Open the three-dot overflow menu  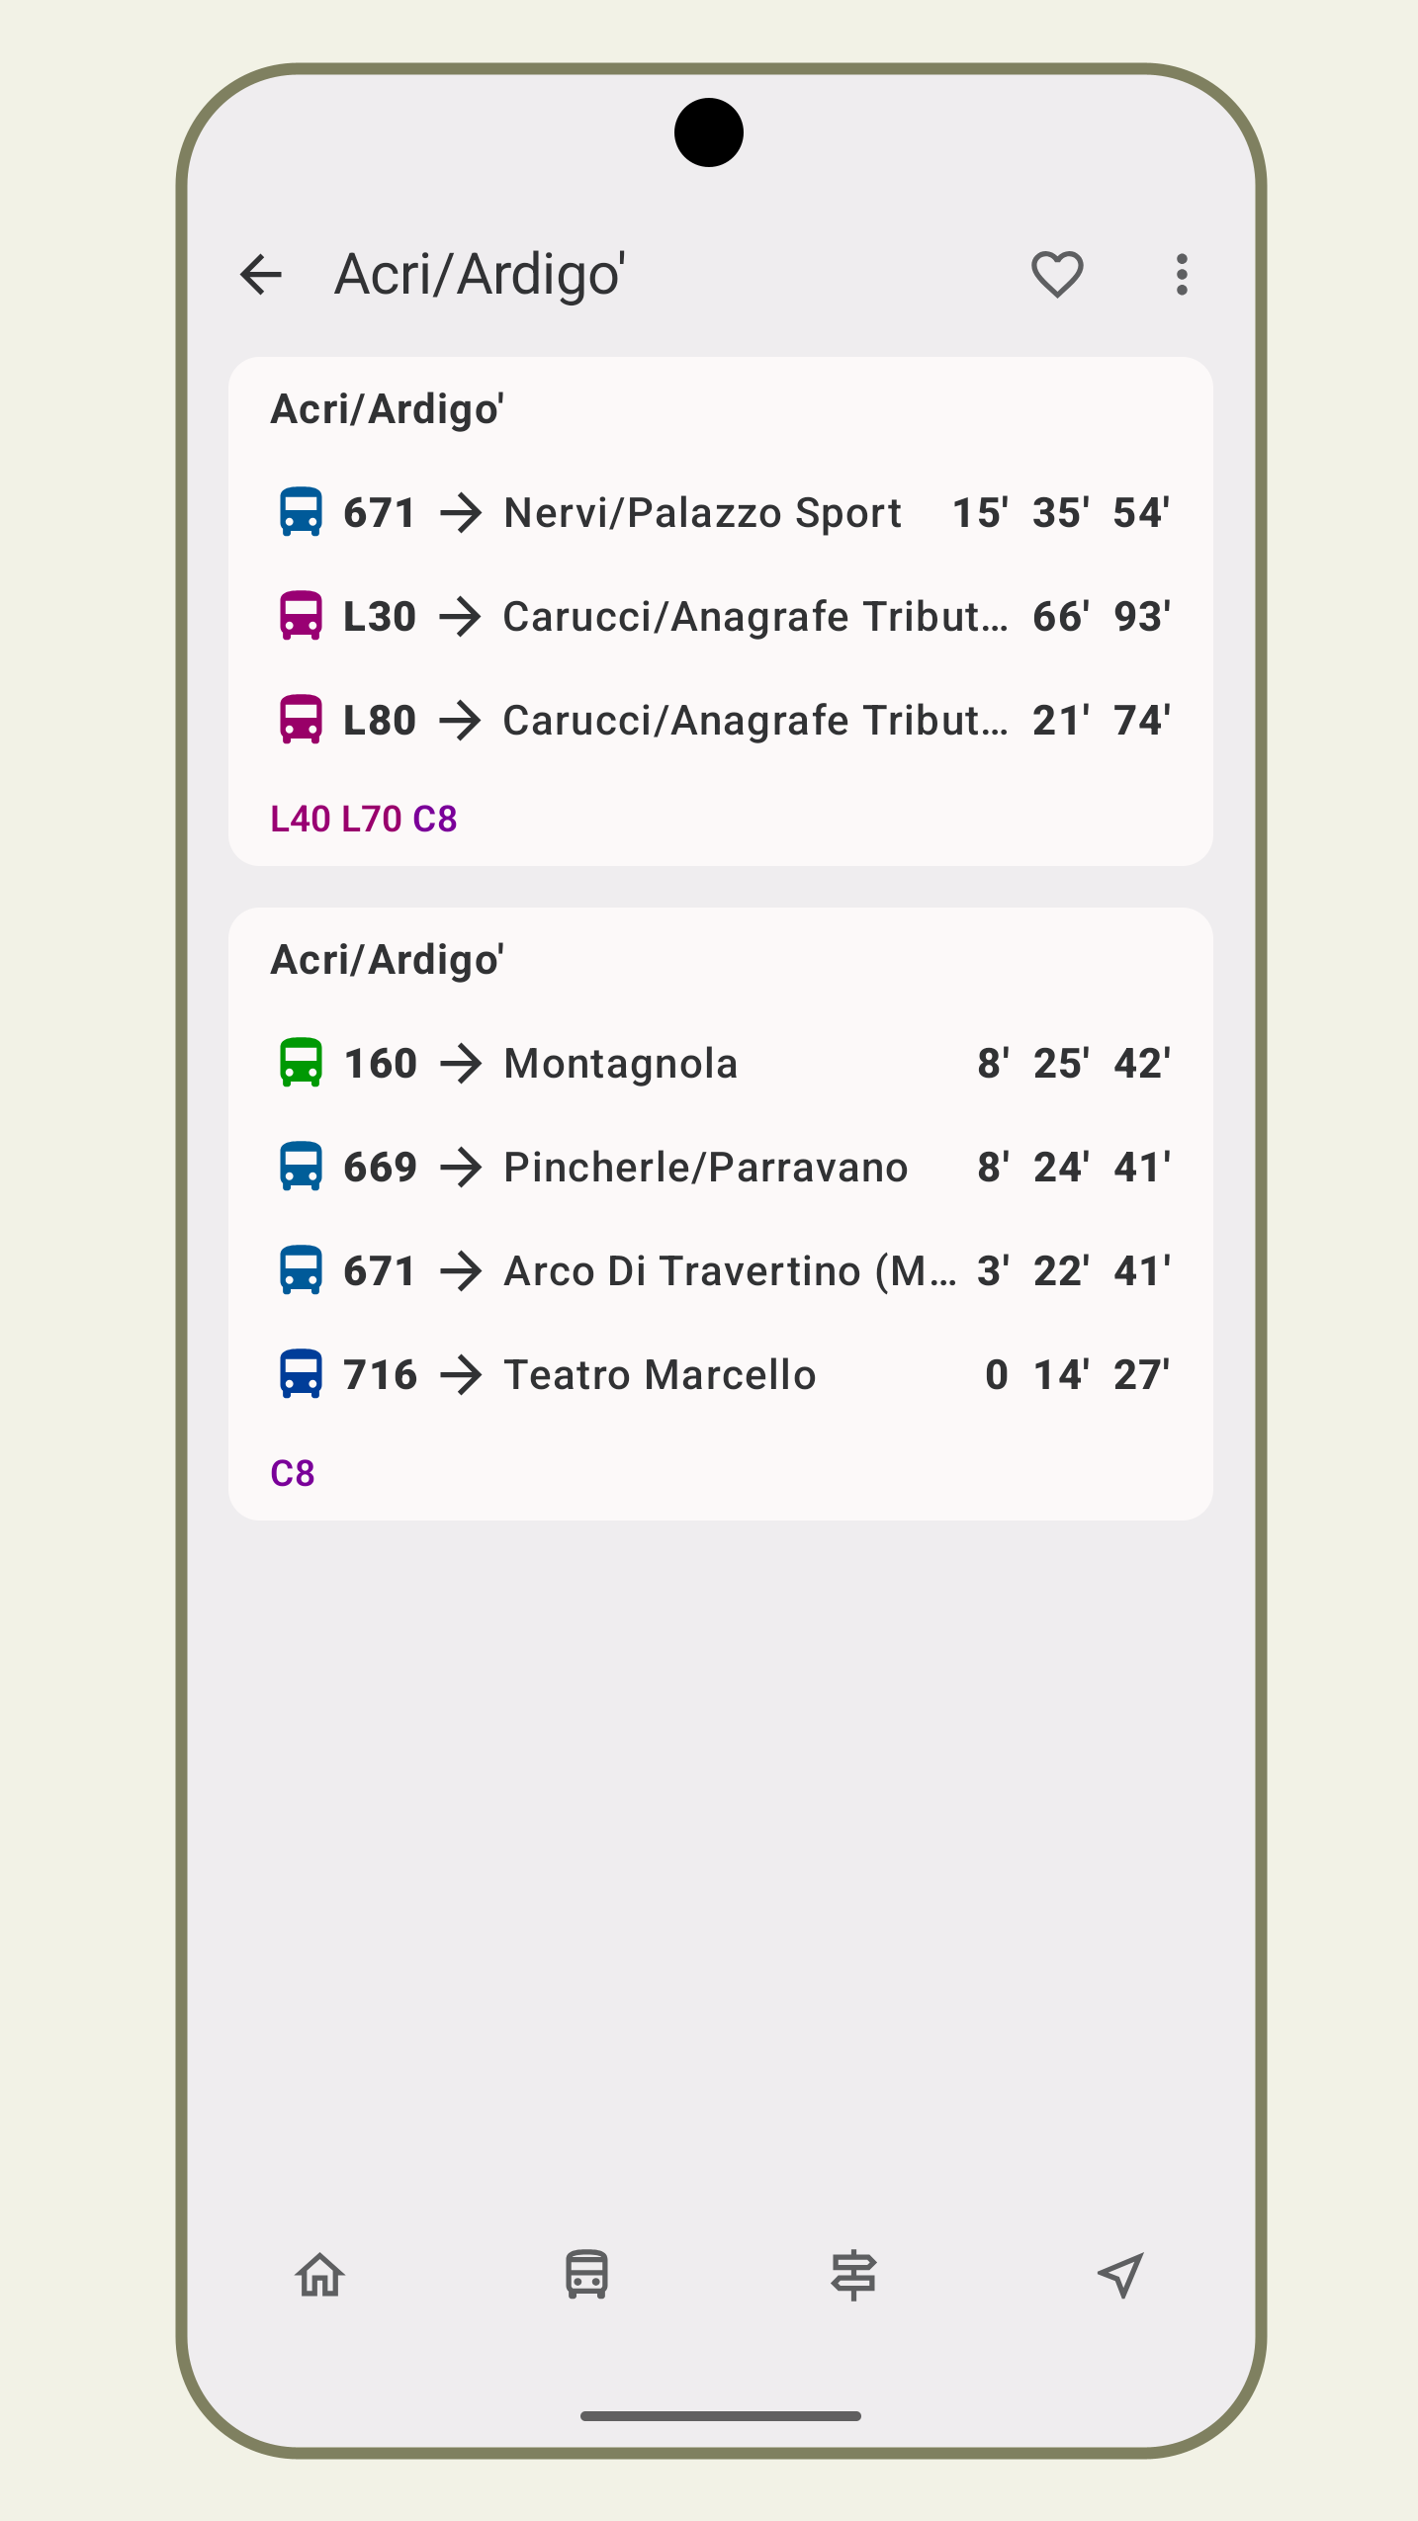point(1181,275)
